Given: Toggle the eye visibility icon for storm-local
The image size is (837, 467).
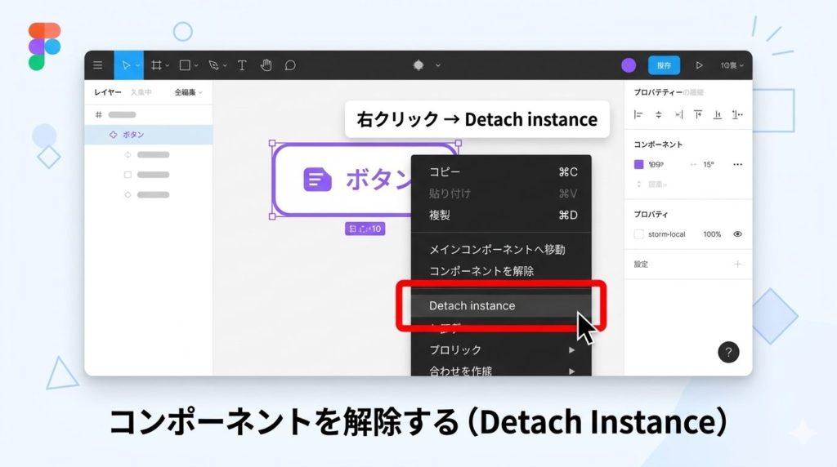Looking at the screenshot, I should click(x=737, y=234).
